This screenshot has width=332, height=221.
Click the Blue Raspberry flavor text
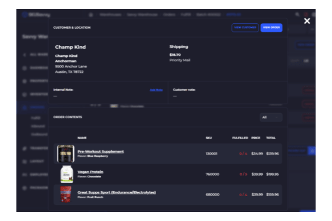coord(97,156)
